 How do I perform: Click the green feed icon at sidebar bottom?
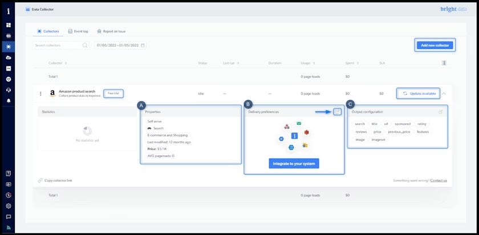(x=8, y=228)
